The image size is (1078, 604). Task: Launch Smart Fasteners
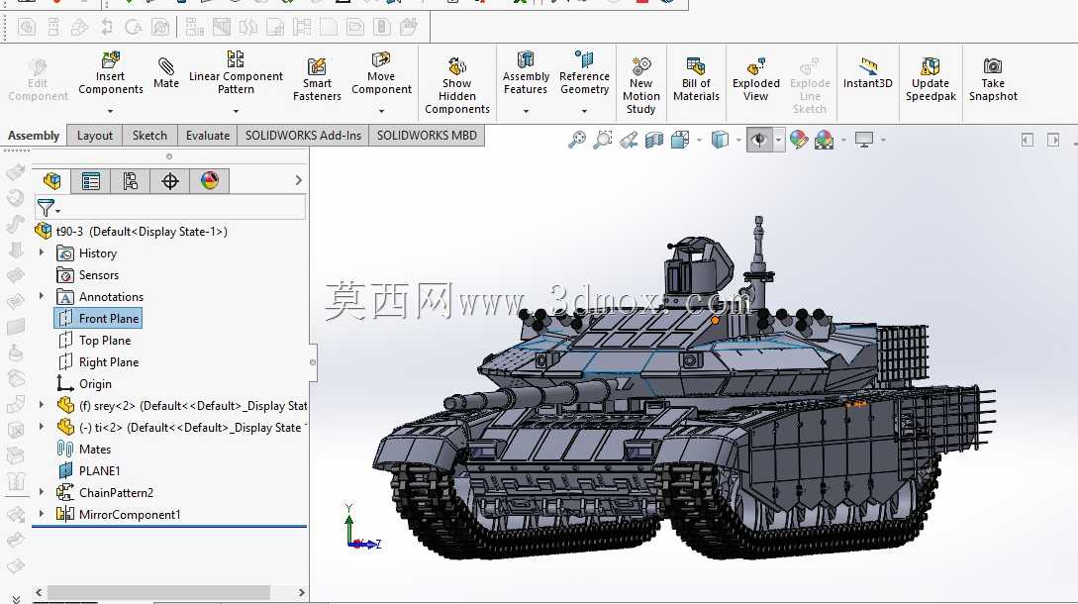pyautogui.click(x=317, y=79)
